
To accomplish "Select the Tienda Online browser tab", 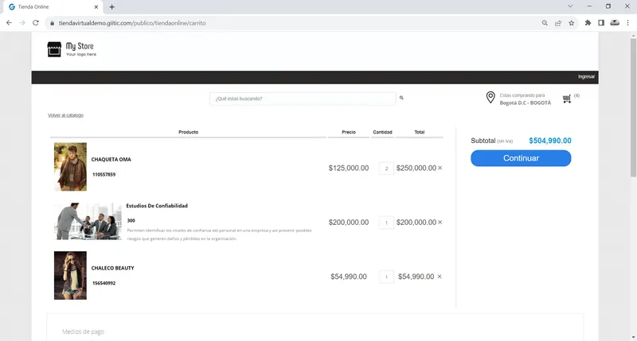I will 53,7.
